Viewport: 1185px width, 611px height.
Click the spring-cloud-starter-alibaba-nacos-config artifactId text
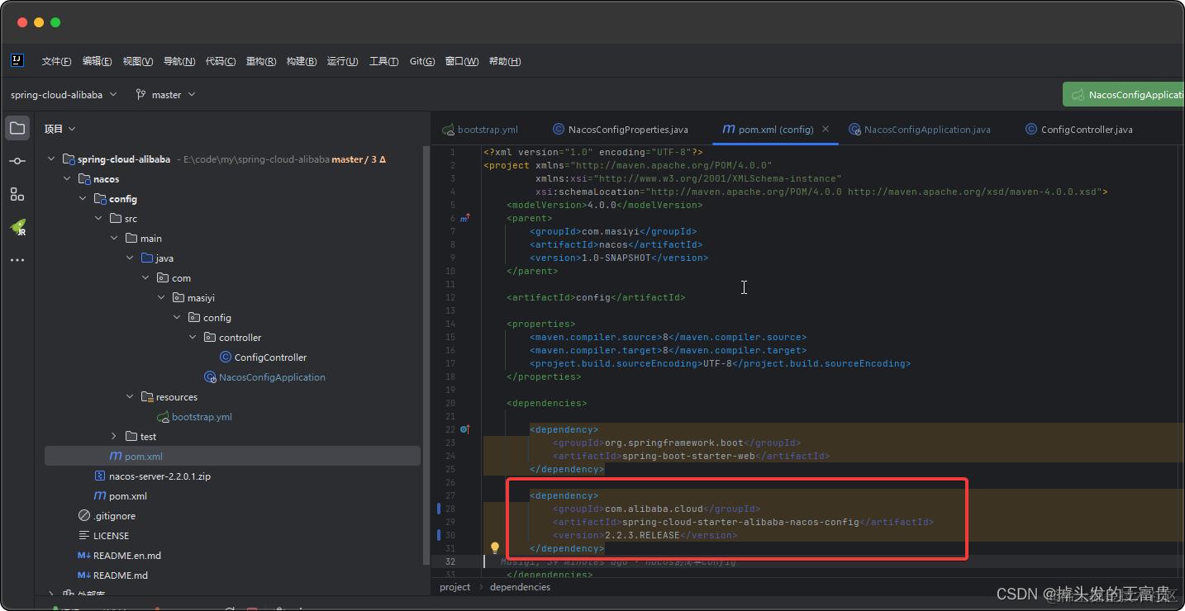(740, 522)
